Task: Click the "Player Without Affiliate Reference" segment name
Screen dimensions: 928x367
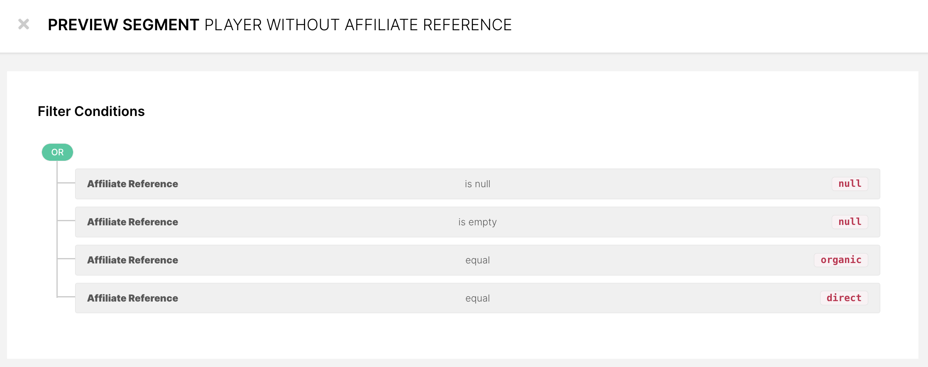Action: coord(358,25)
